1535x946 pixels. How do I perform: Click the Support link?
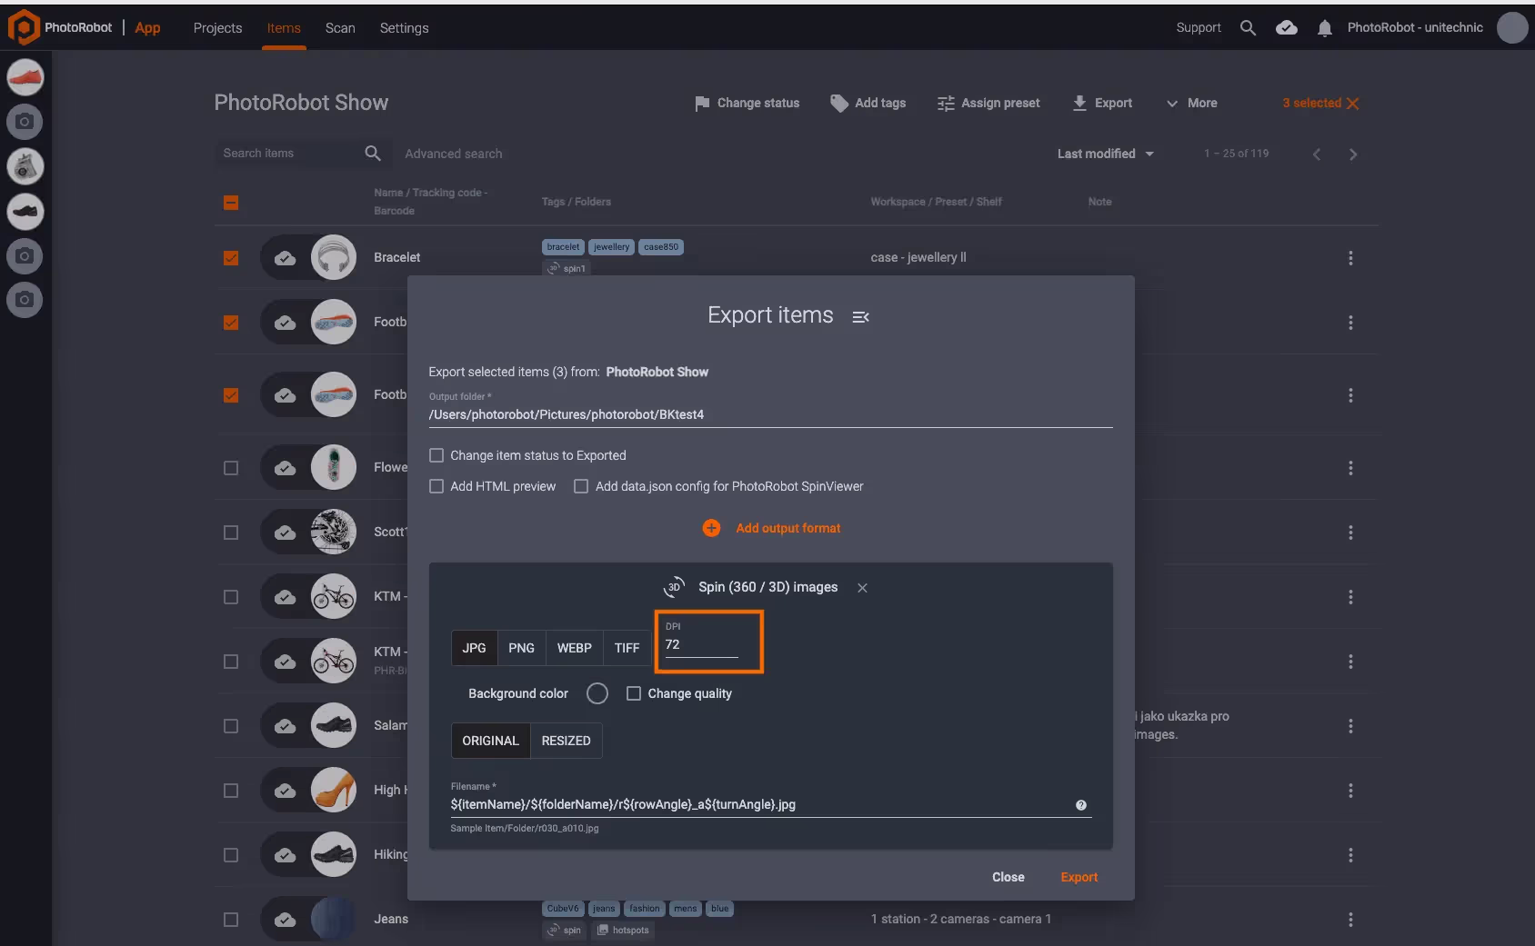click(1199, 28)
